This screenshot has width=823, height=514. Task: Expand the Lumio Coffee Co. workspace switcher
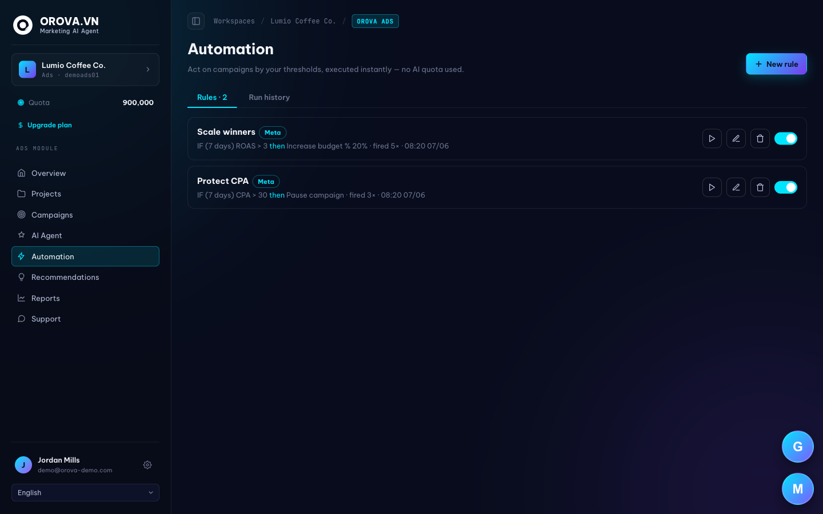(85, 70)
